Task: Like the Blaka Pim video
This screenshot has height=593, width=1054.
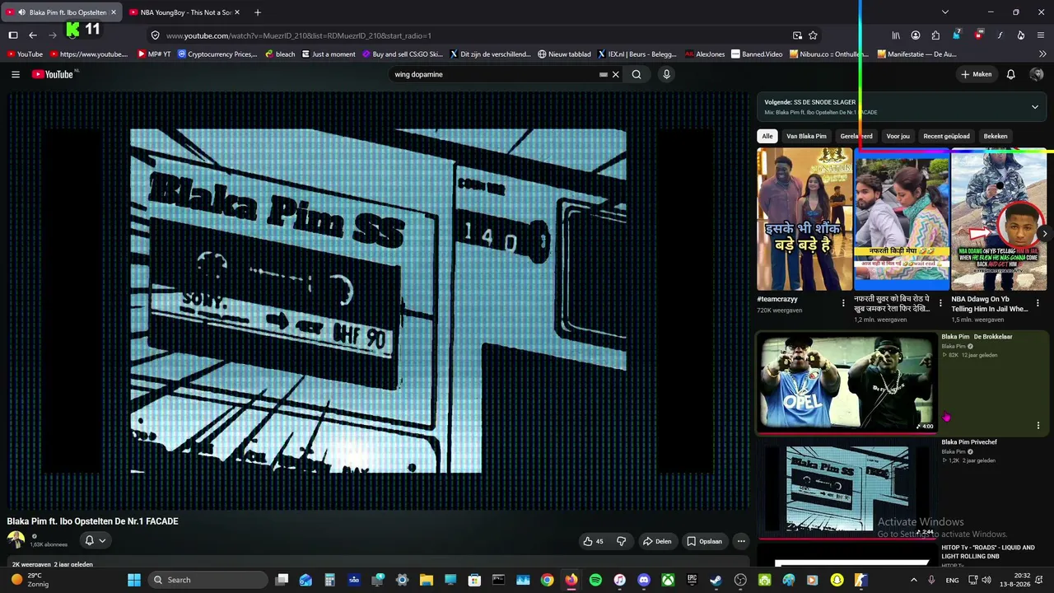Action: 593,541
